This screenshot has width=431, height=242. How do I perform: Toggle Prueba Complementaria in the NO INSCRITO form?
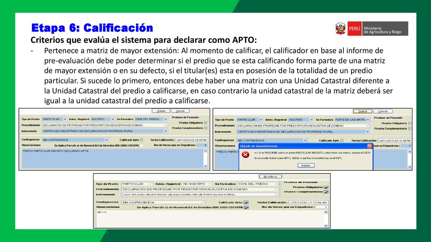point(326,192)
